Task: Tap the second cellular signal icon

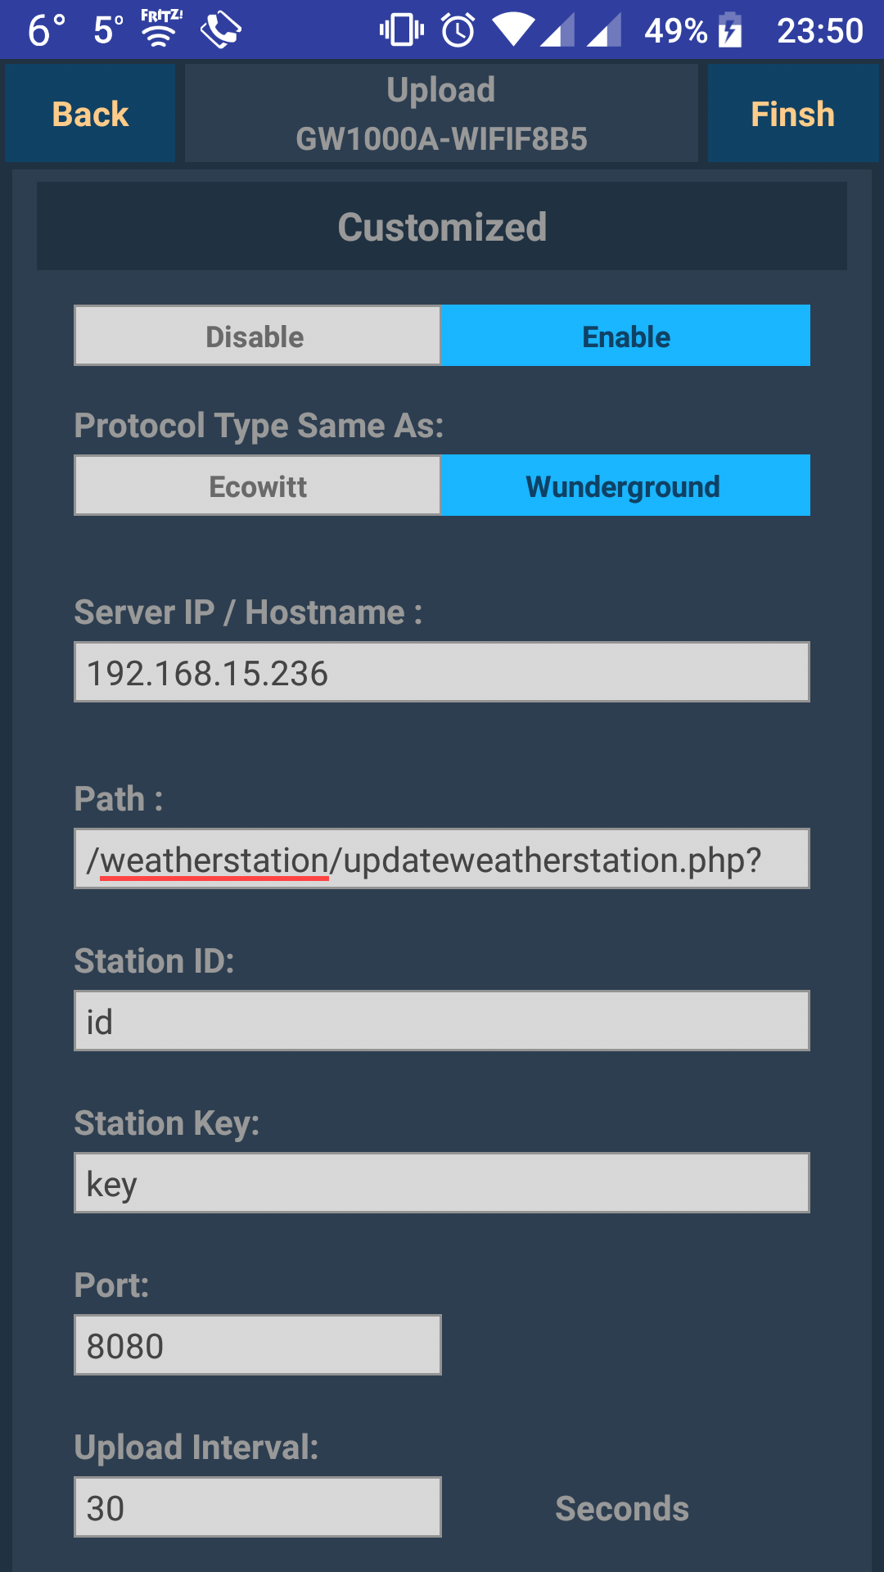Action: pos(604,30)
